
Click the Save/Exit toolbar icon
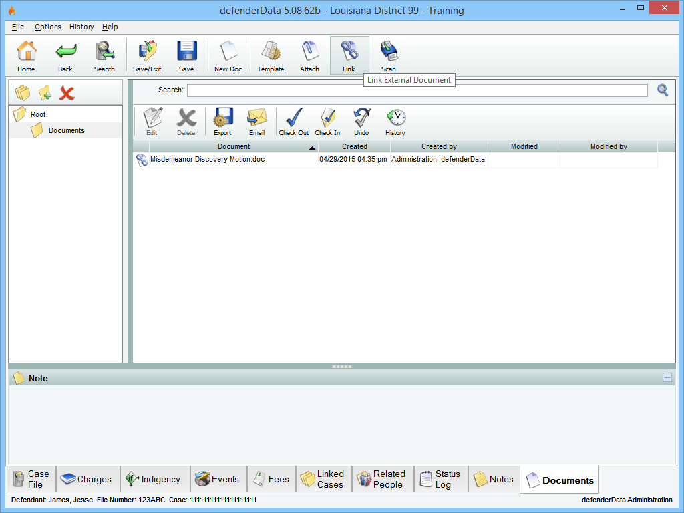147,55
